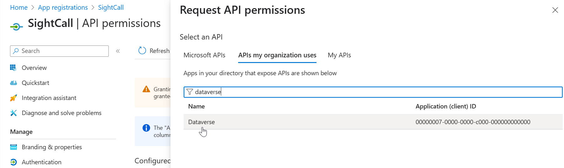
Task: Click the orange warning triangle icon
Action: point(146,89)
